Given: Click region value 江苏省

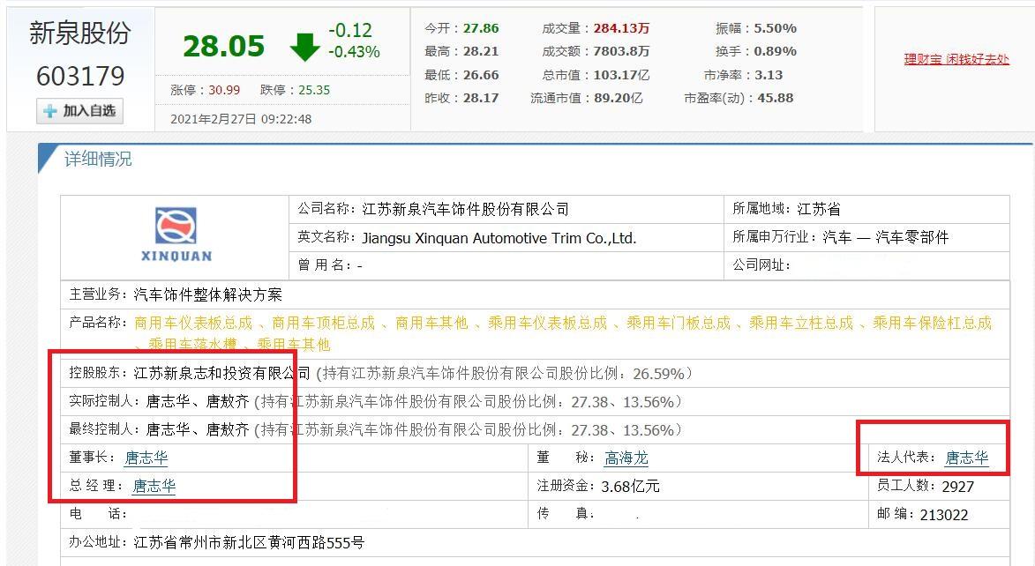Looking at the screenshot, I should pos(819,210).
